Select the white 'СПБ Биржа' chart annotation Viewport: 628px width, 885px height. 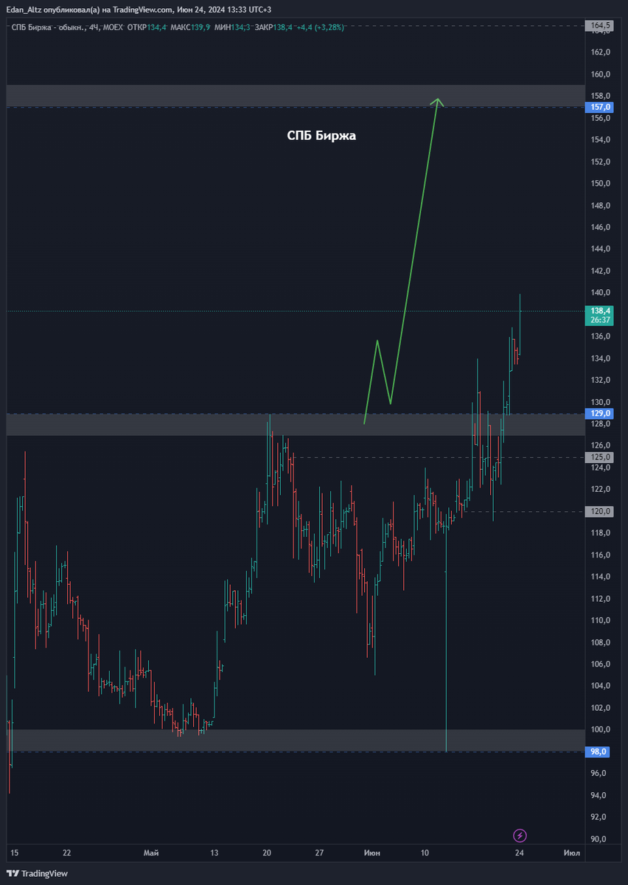[321, 136]
